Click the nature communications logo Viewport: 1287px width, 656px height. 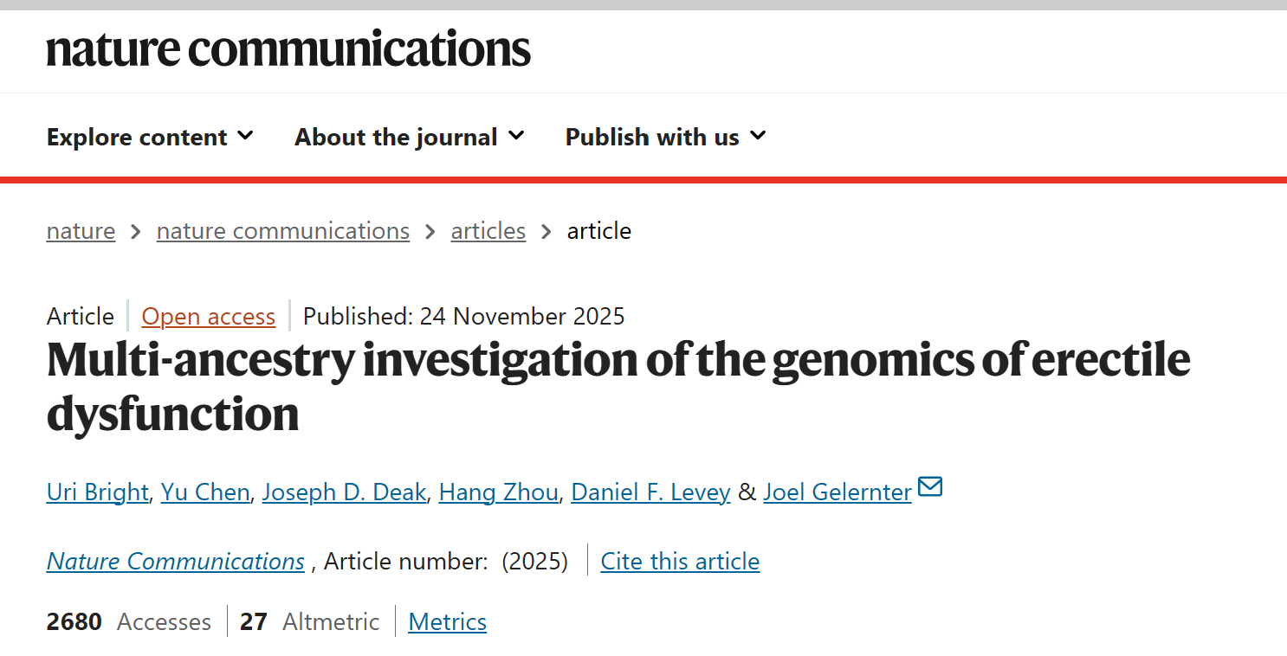tap(288, 48)
